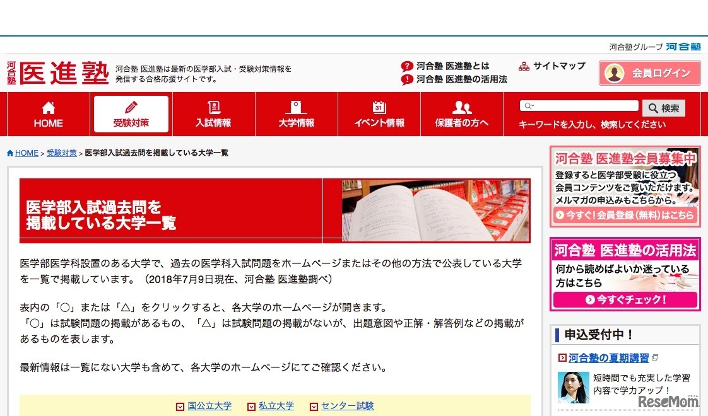Jump to 国公立大学 anchor link
Viewport: 708px width, 416px height.
click(x=209, y=406)
